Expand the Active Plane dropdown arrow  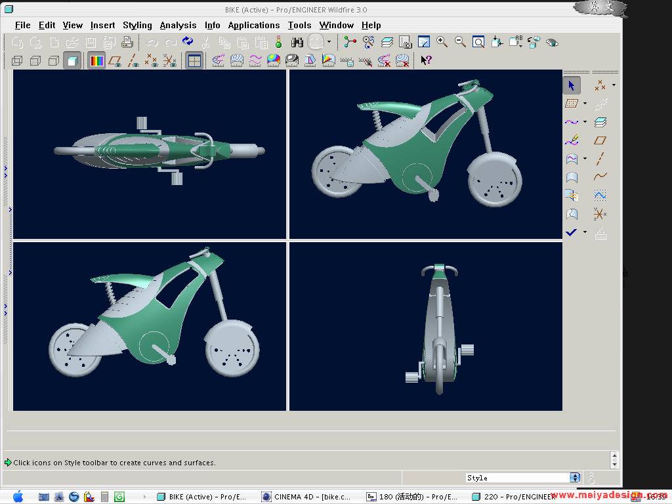coord(585,103)
